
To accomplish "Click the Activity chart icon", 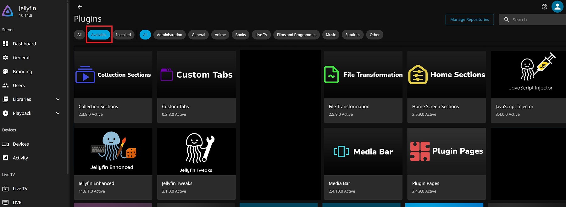I will [x=5, y=158].
